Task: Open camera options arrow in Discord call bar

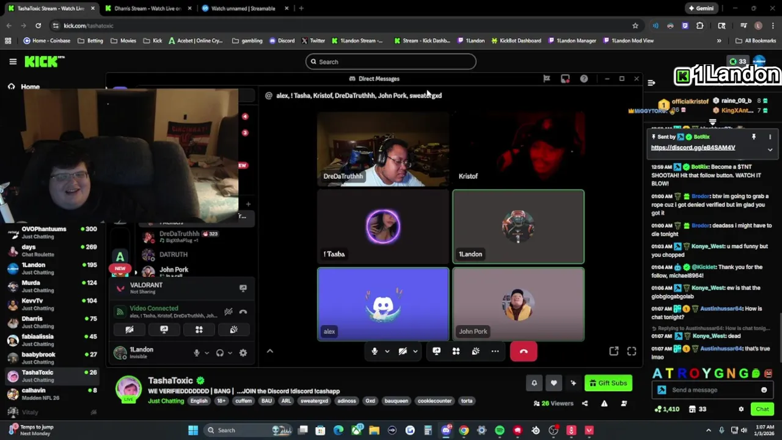Action: 415,351
